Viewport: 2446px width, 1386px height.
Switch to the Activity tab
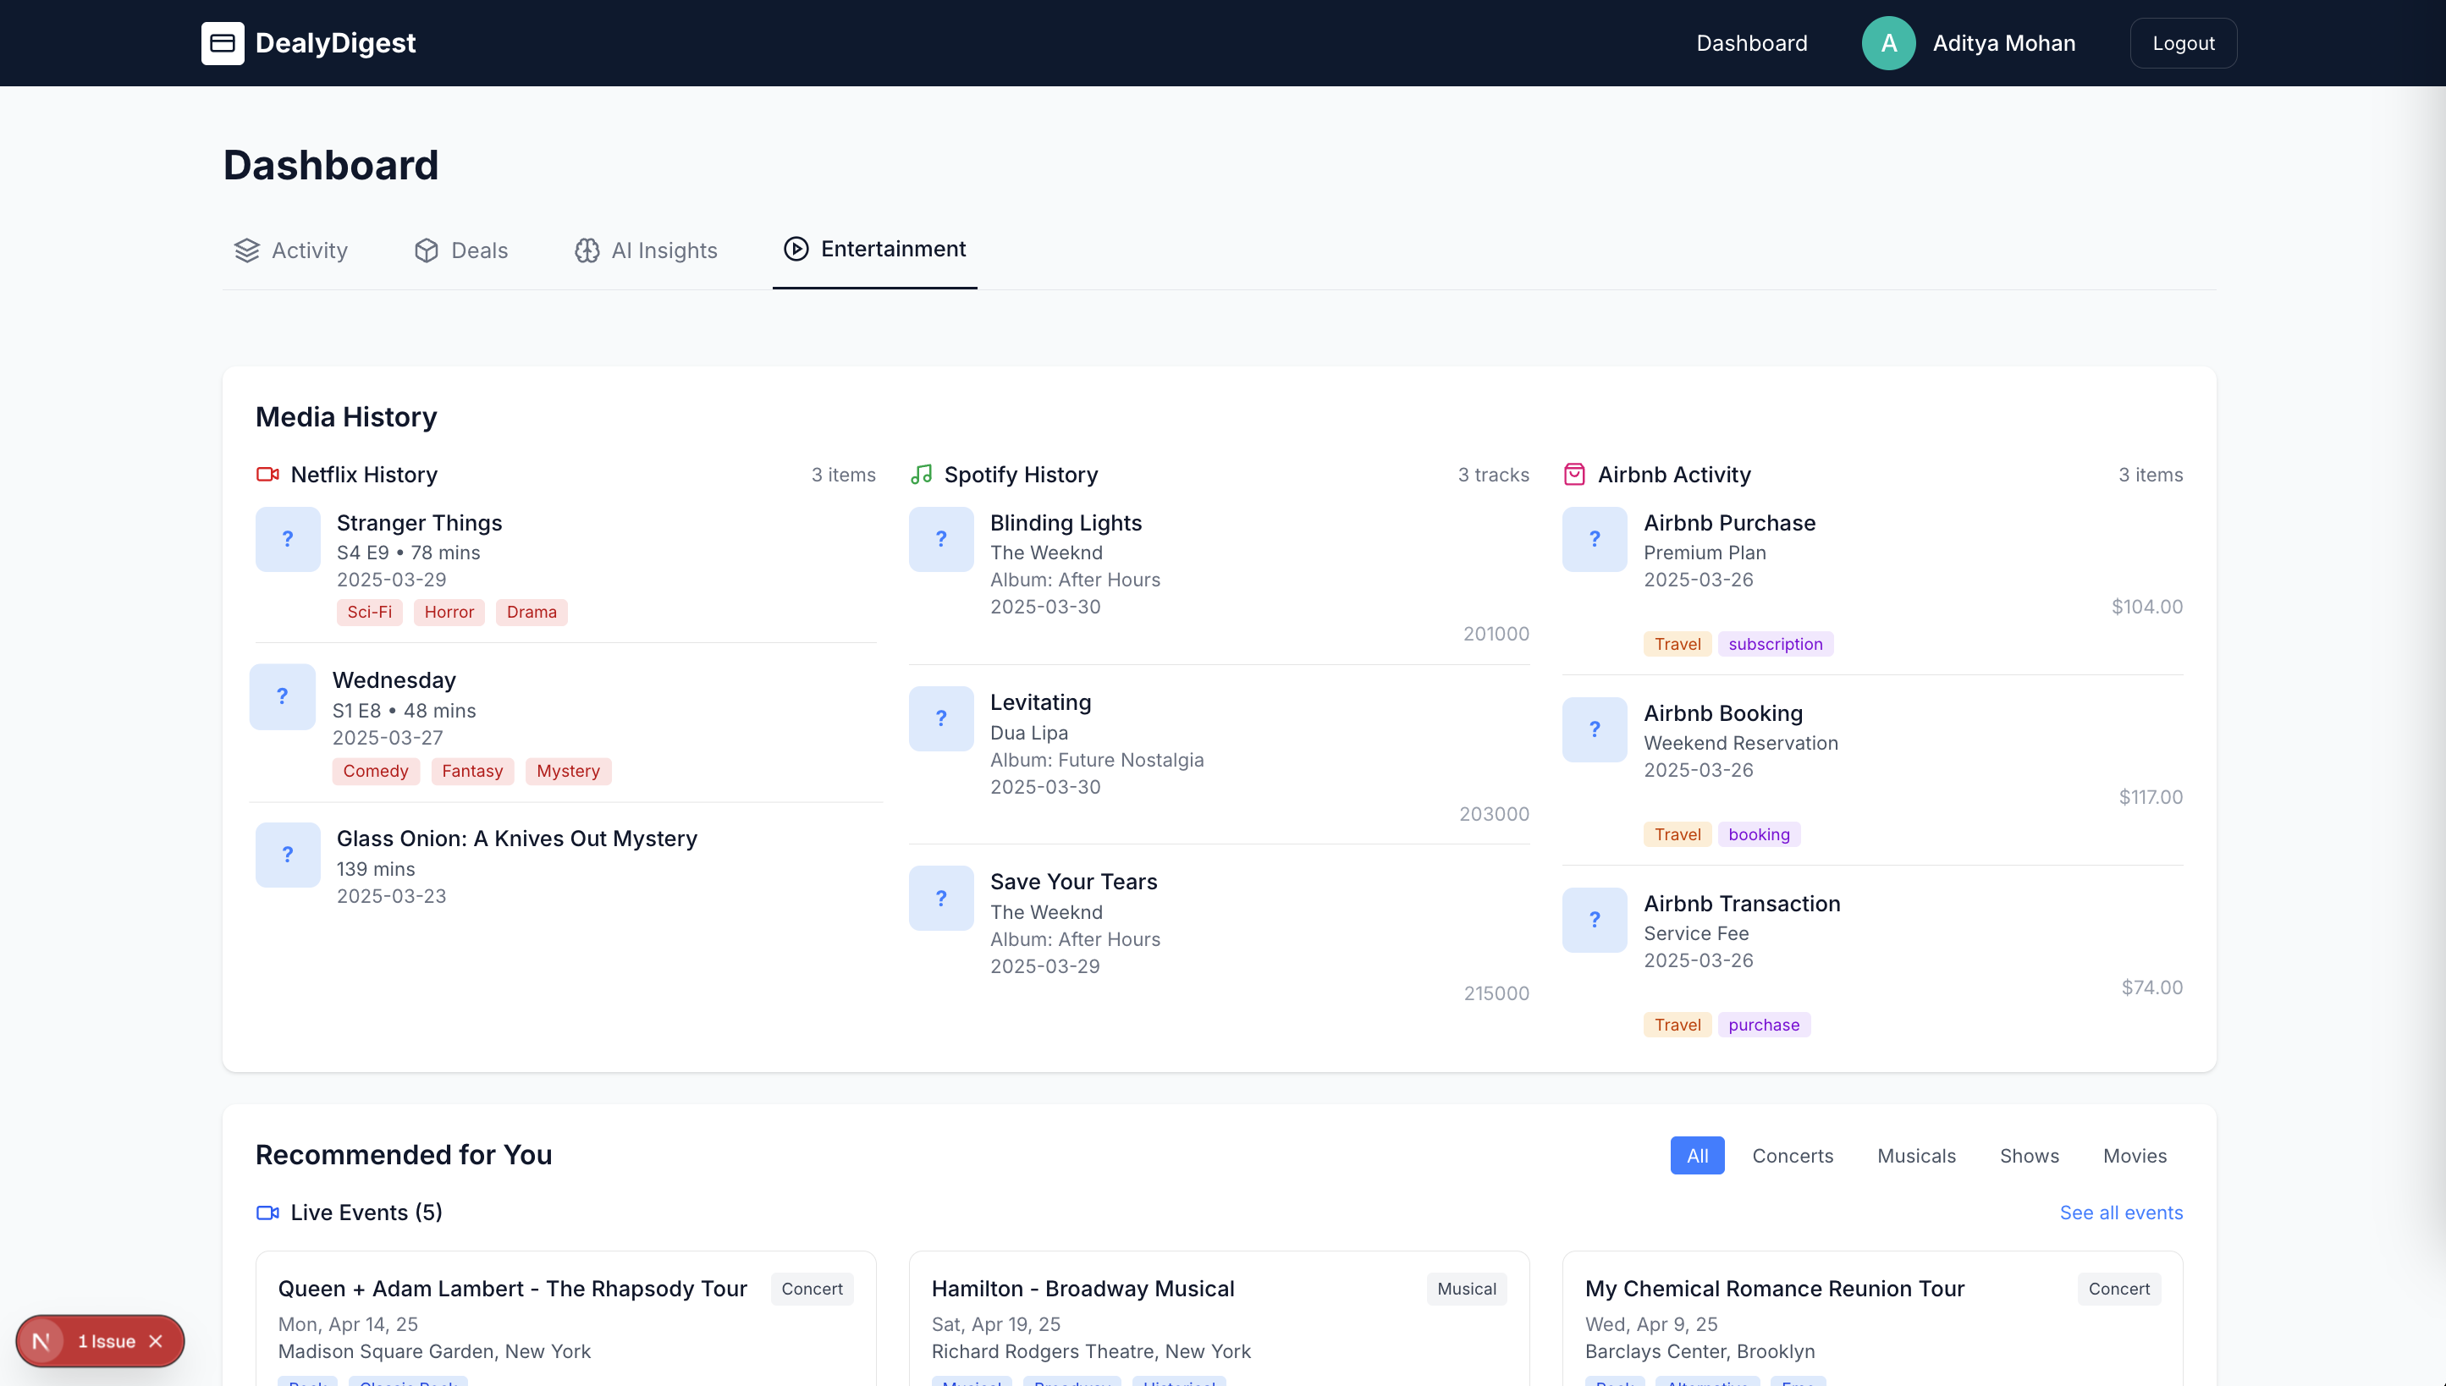click(x=290, y=250)
